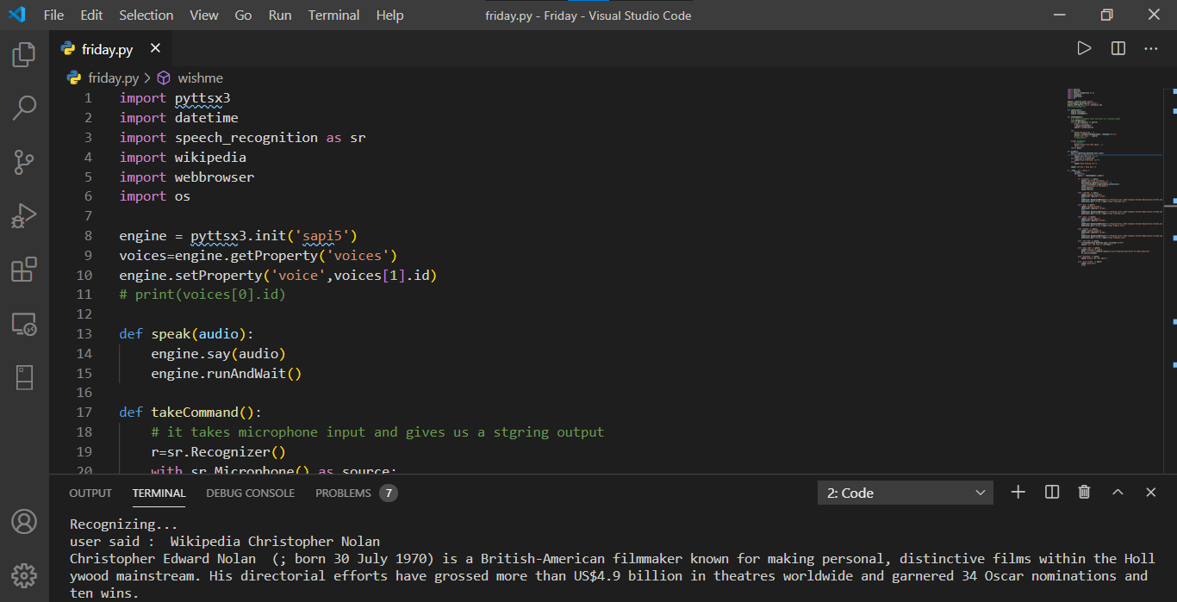Viewport: 1177px width, 602px height.
Task: Click the friday.py breadcrumb link
Action: (x=113, y=78)
